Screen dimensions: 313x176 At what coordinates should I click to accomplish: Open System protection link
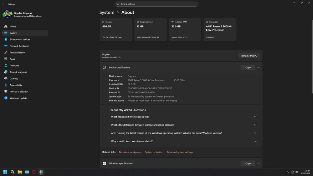pyautogui.click(x=154, y=152)
